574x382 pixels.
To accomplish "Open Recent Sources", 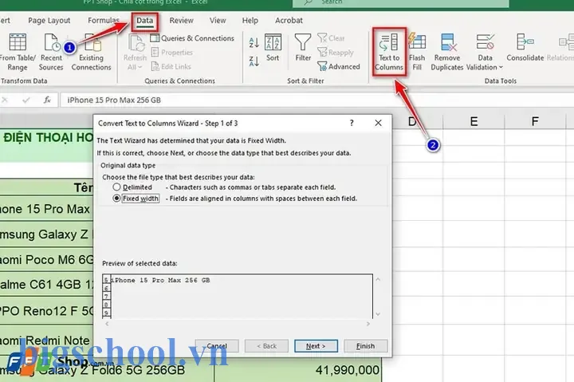I will (x=51, y=53).
